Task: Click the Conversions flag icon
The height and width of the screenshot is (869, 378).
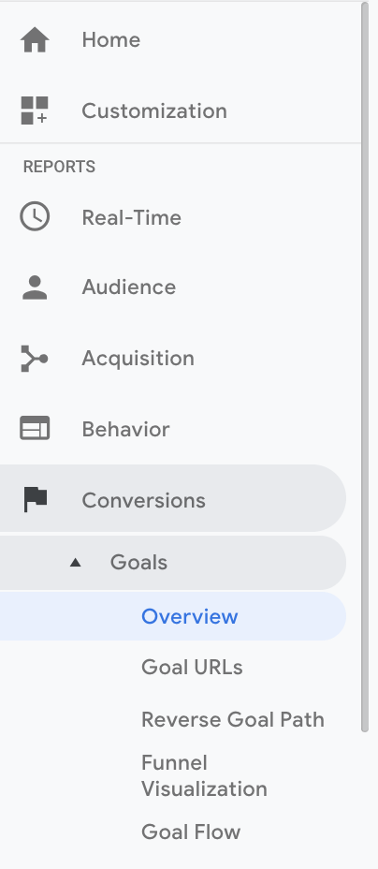Action: [36, 499]
